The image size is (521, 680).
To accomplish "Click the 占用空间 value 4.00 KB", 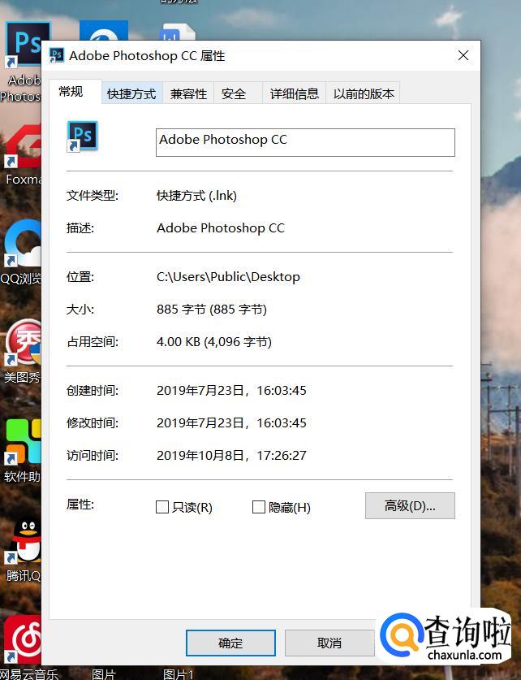I will click(x=214, y=342).
